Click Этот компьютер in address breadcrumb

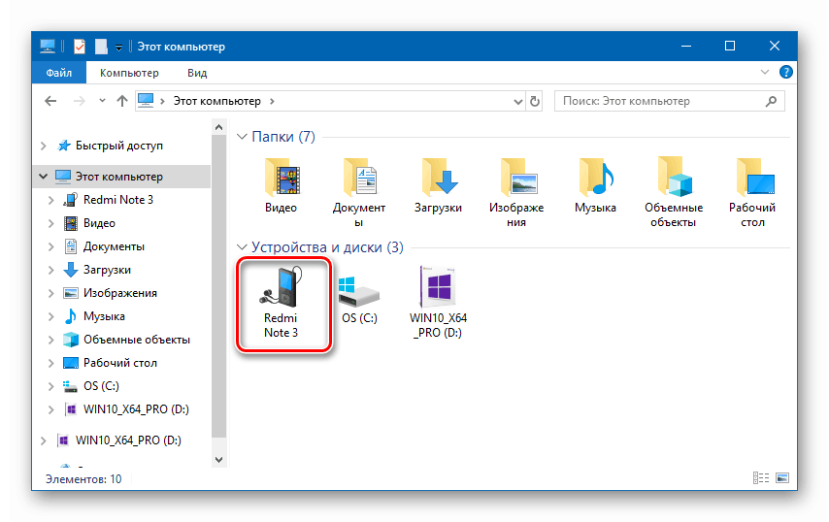point(217,101)
